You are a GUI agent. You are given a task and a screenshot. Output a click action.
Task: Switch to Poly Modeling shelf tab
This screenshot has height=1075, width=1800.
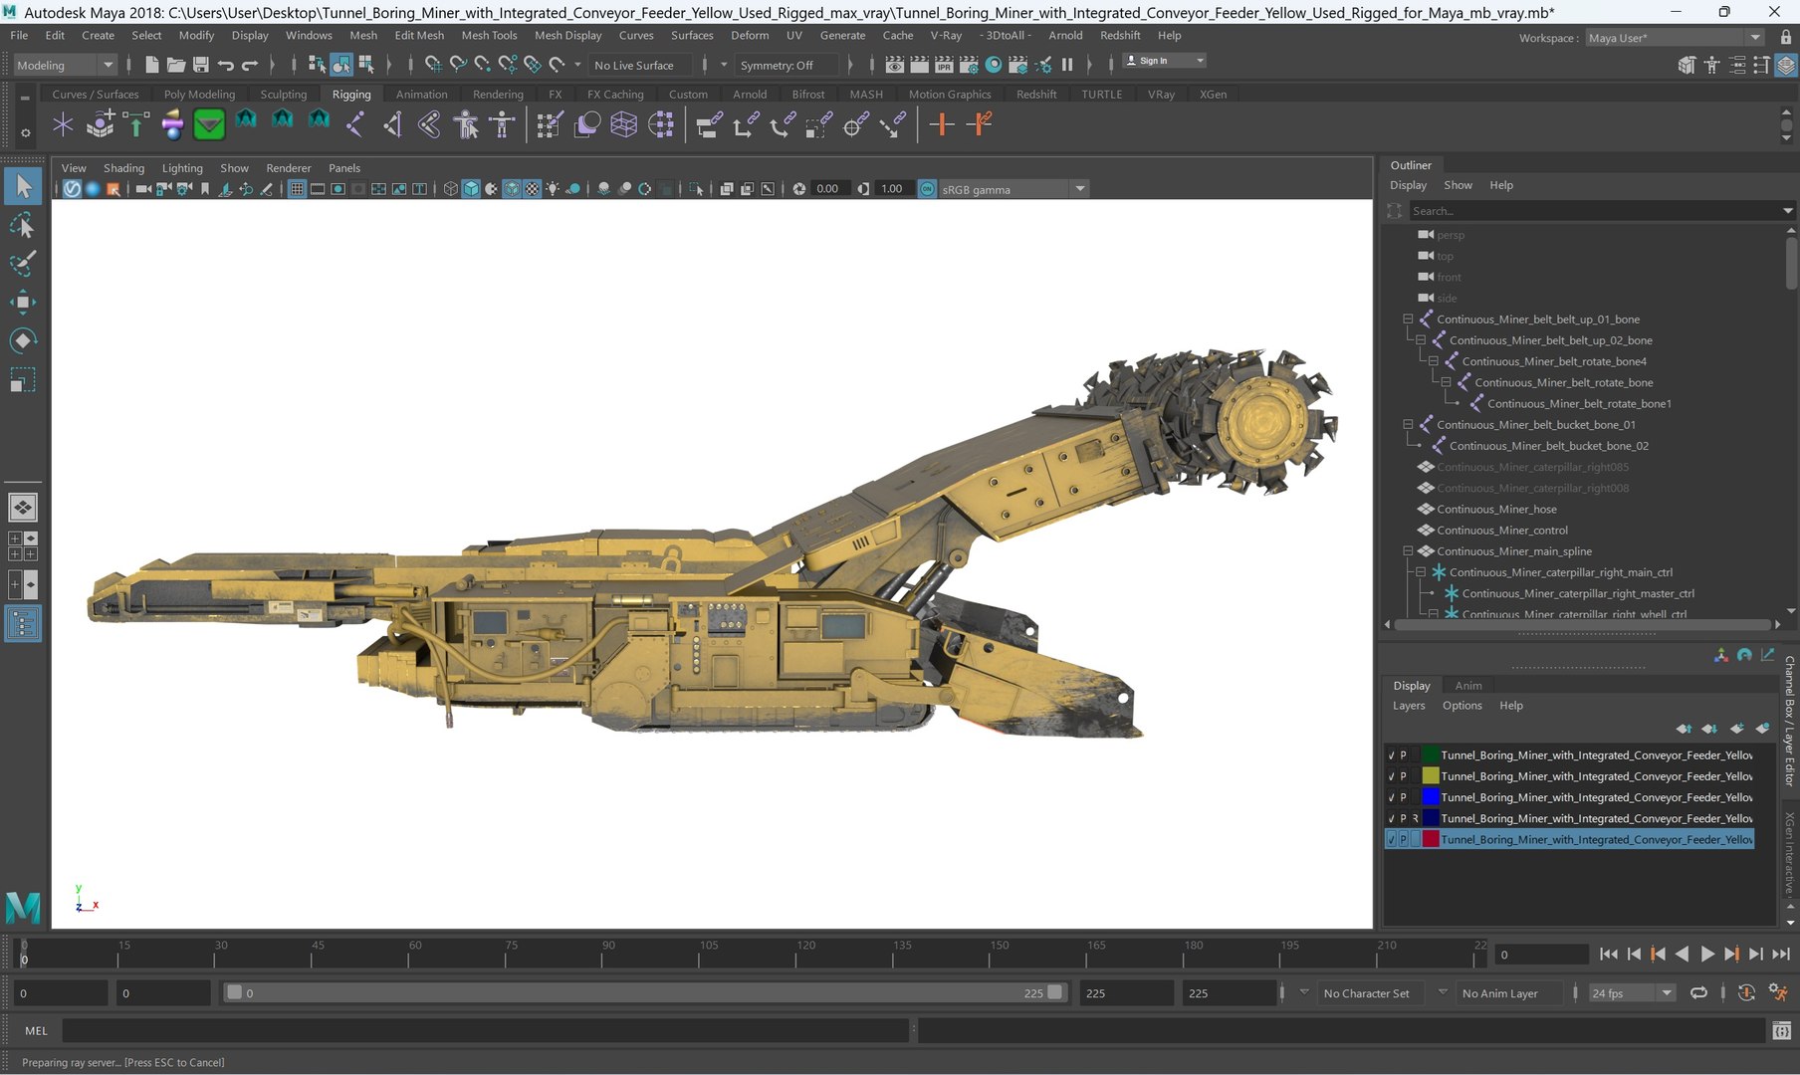tap(199, 95)
